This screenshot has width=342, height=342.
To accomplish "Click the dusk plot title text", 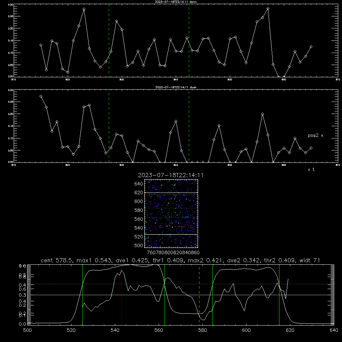I will coord(176,87).
